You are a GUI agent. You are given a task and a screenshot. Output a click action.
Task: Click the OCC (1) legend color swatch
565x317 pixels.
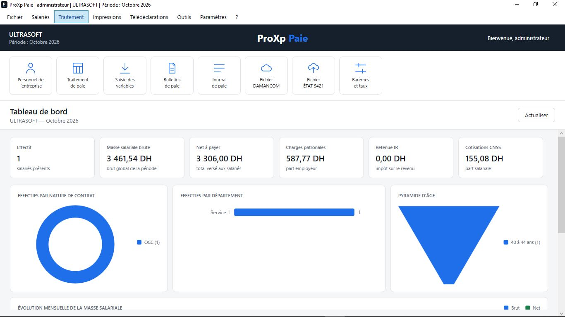(139, 242)
